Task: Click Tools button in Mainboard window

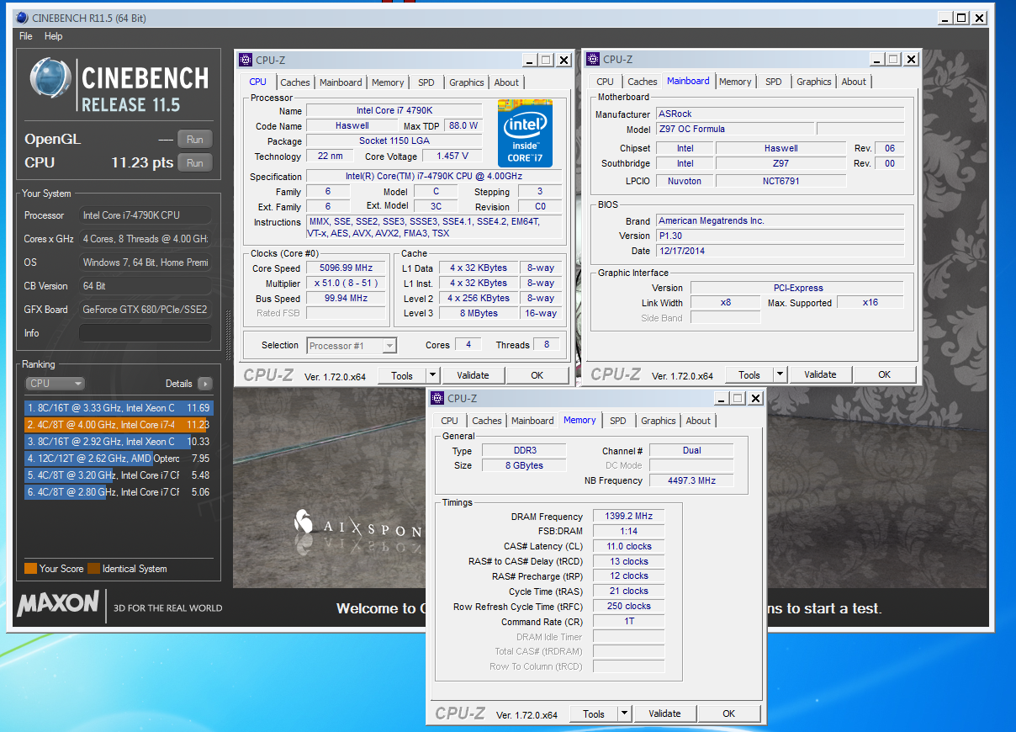Action: pos(749,374)
